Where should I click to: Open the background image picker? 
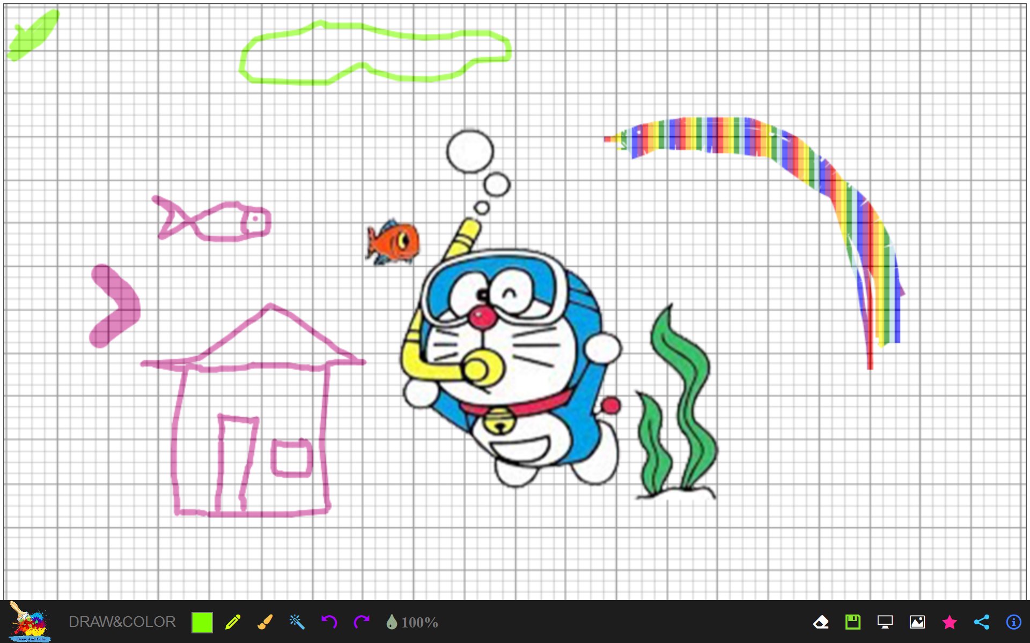point(917,622)
